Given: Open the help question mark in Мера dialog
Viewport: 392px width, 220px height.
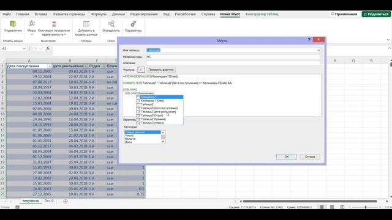Looking at the screenshot, I should [309, 40].
